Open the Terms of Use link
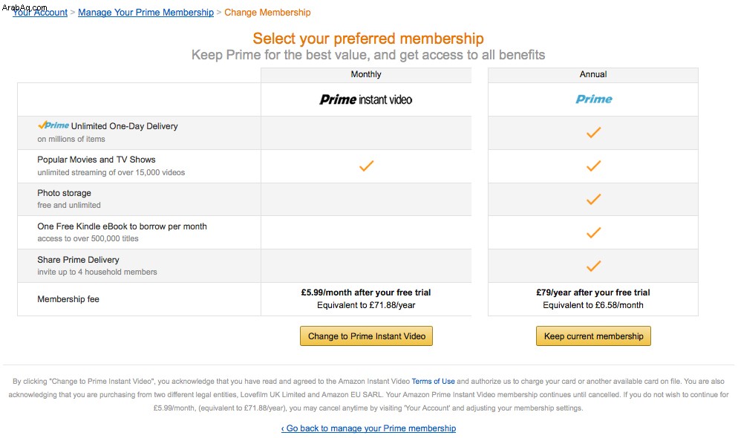738x438 pixels. click(433, 381)
